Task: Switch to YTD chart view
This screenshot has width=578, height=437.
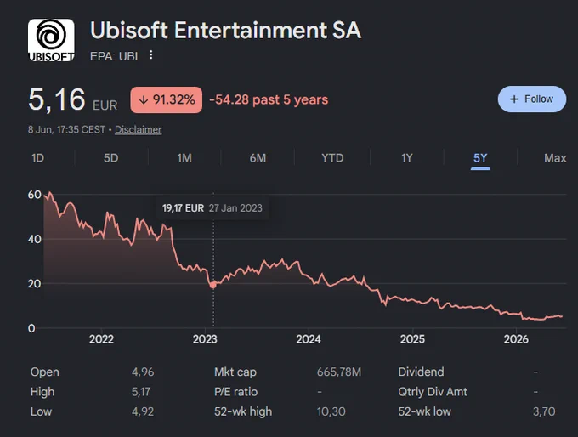Action: pyautogui.click(x=332, y=158)
